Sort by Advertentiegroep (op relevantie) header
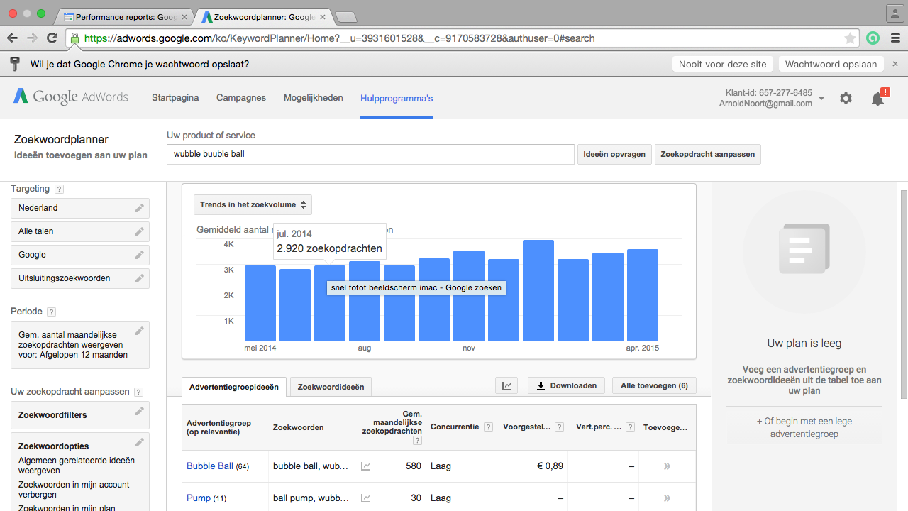Screen dimensions: 908x511 218,427
